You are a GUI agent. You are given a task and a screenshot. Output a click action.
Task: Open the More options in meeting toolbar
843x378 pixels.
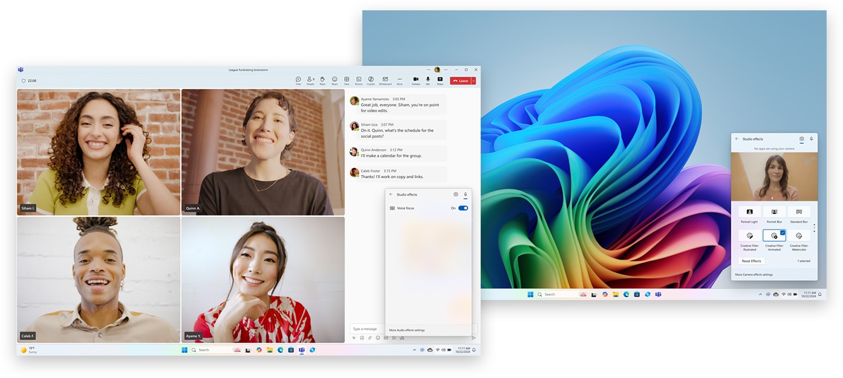click(x=399, y=80)
